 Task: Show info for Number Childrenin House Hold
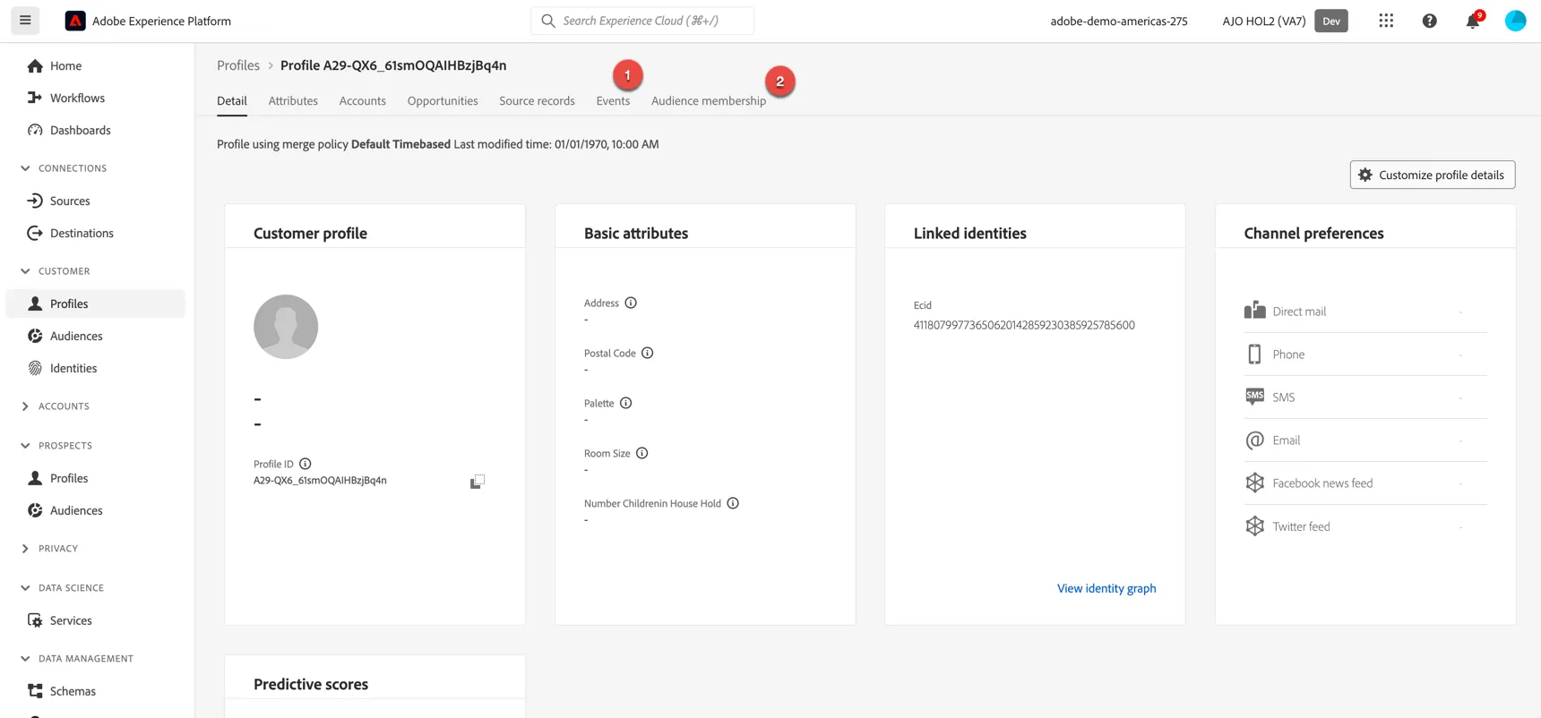[x=733, y=503]
